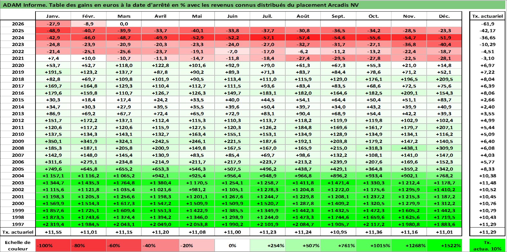Select the Mars column header
The width and height of the screenshot is (507, 252).
124,16
